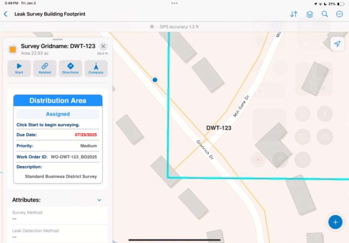349x243 pixels.
Task: Tap the Leak Survey Building Footprint title
Action: pos(49,14)
